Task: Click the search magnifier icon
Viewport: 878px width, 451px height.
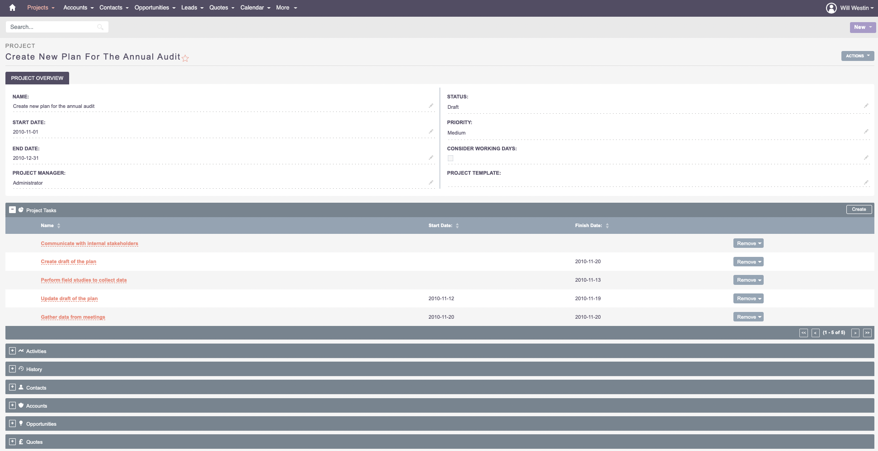Action: pos(100,27)
